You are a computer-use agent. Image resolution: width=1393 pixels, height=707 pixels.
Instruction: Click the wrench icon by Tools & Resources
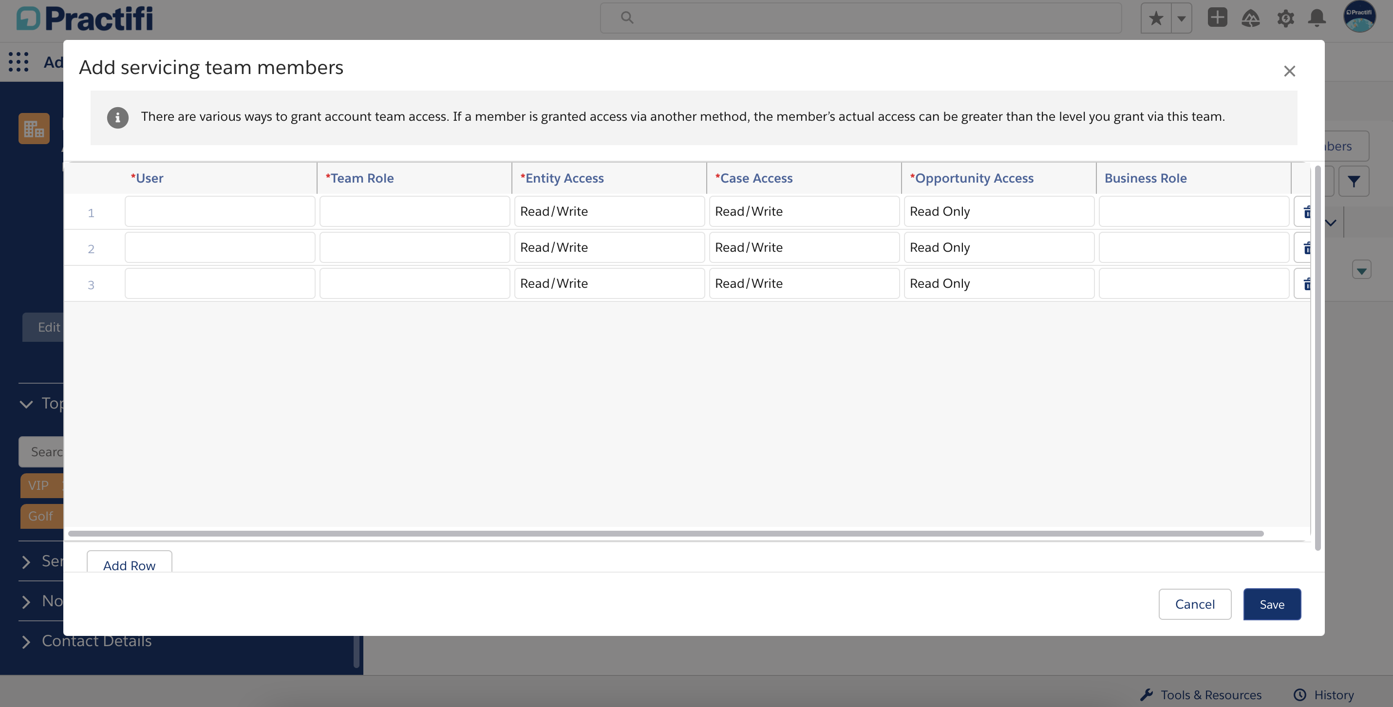[1147, 694]
